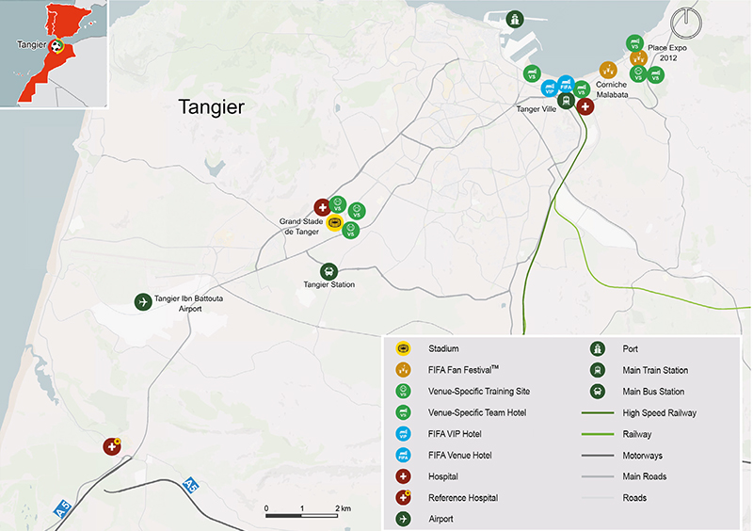Select the soccer ball marker in inset map
This screenshot has width=753, height=531.
click(x=56, y=46)
